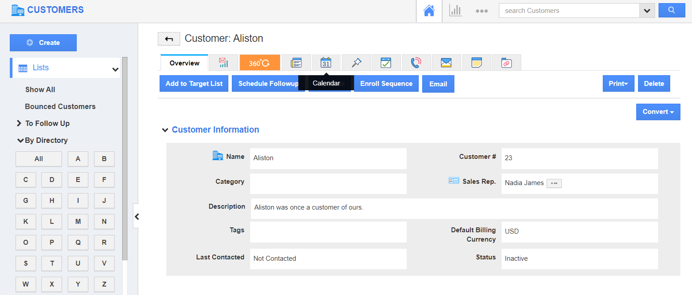Select Bounced Customers list
Image resolution: width=692 pixels, height=295 pixels.
coord(60,106)
